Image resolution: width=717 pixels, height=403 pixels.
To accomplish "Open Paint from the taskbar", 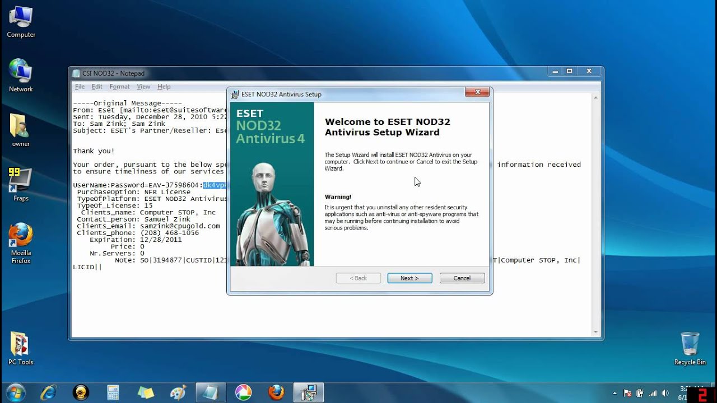I will (178, 393).
